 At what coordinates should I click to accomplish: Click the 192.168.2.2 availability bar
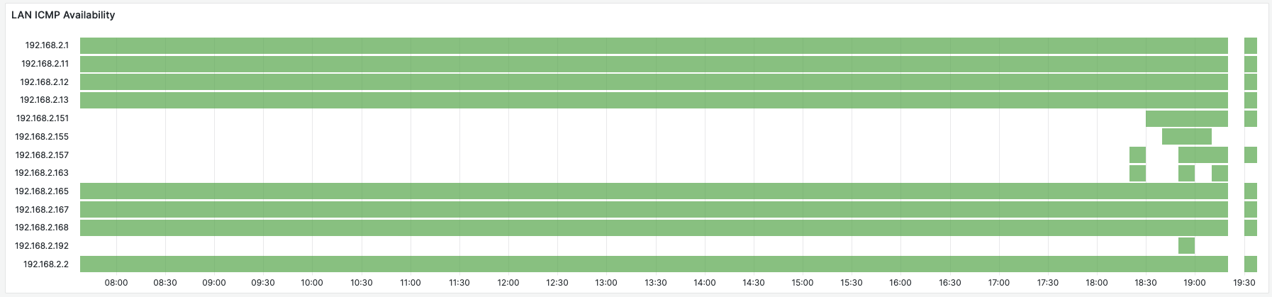point(654,264)
